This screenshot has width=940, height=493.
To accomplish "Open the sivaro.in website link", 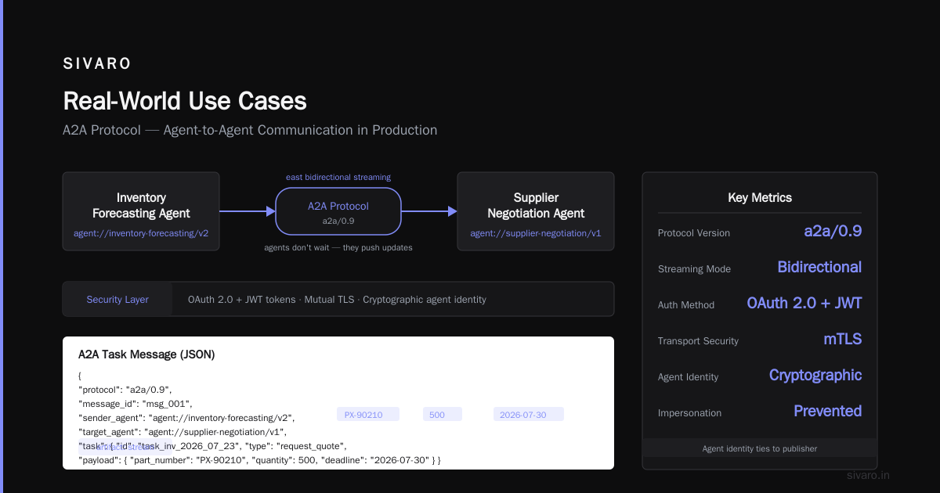I will tap(869, 475).
